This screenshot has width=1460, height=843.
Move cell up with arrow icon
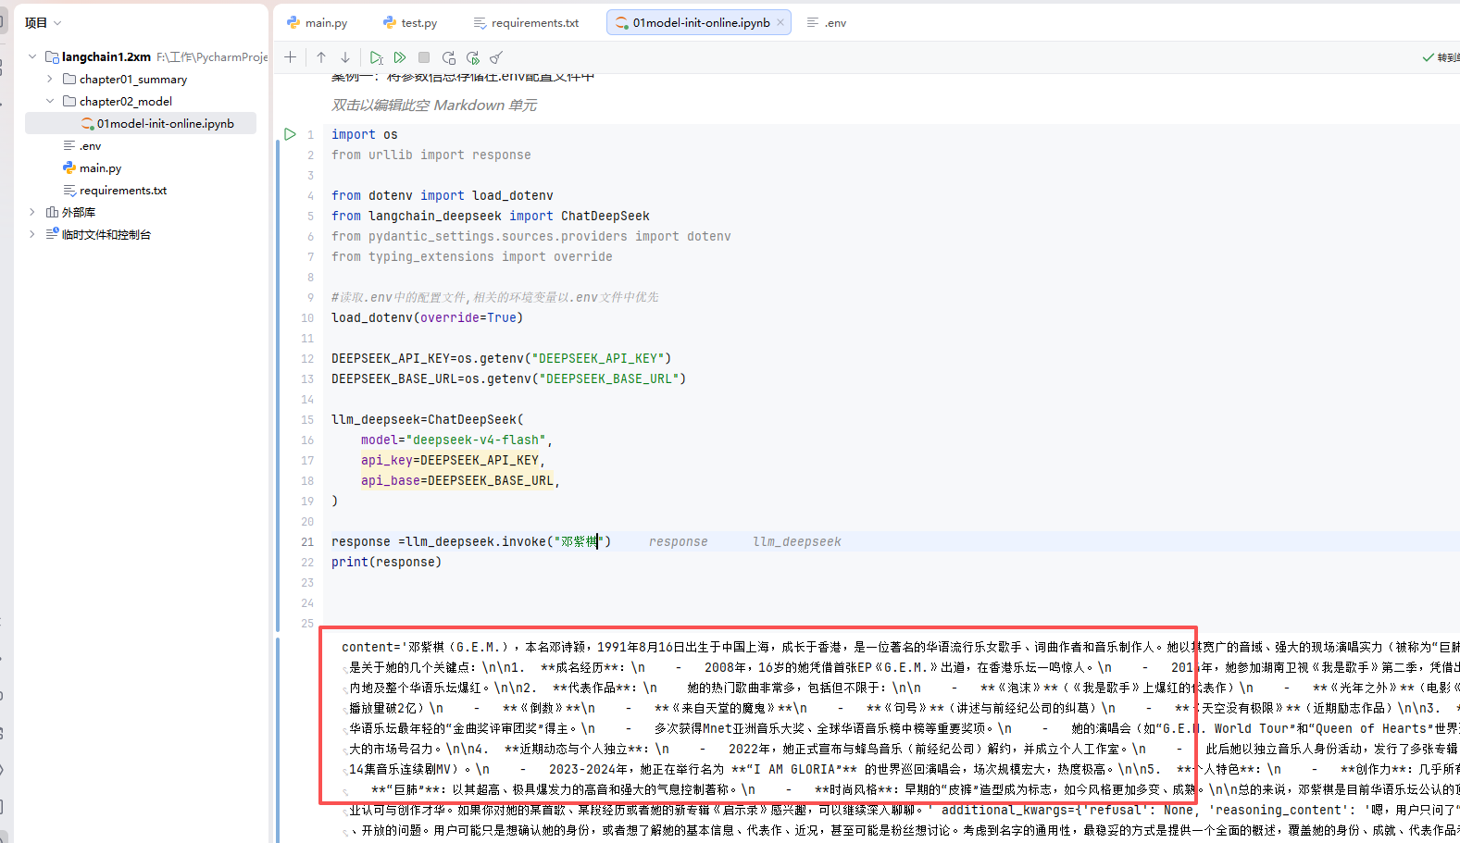[x=321, y=57]
